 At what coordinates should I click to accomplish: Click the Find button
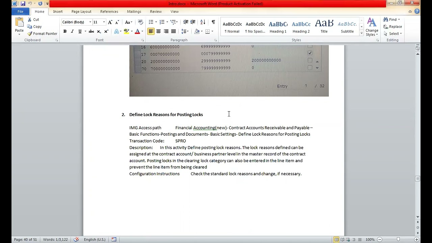coord(390,20)
